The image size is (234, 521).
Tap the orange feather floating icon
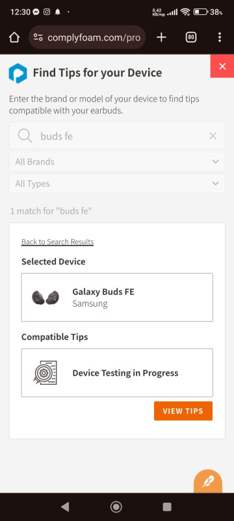208,481
